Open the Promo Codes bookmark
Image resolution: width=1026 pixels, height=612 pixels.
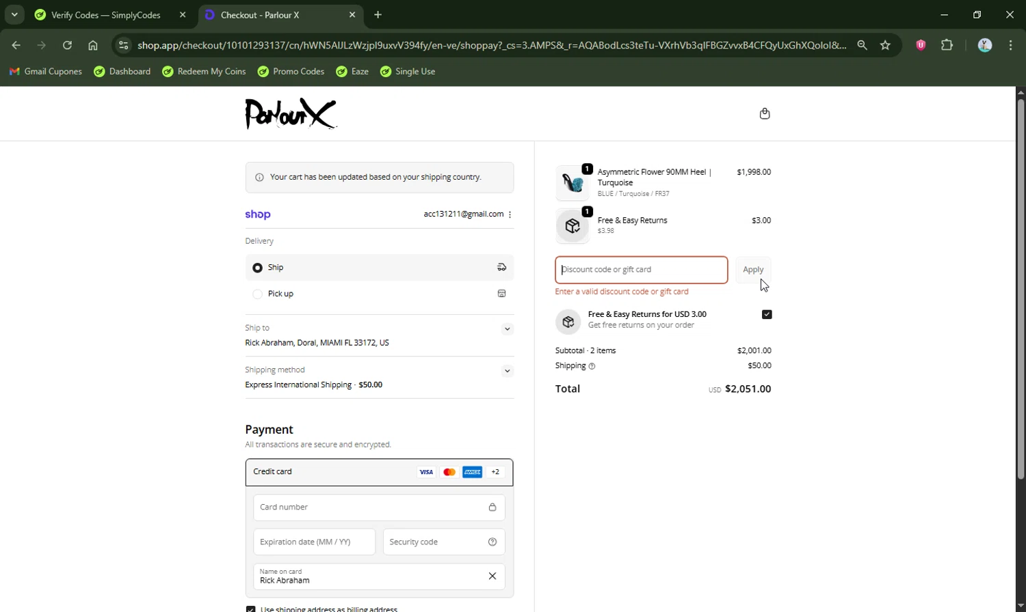click(x=291, y=72)
